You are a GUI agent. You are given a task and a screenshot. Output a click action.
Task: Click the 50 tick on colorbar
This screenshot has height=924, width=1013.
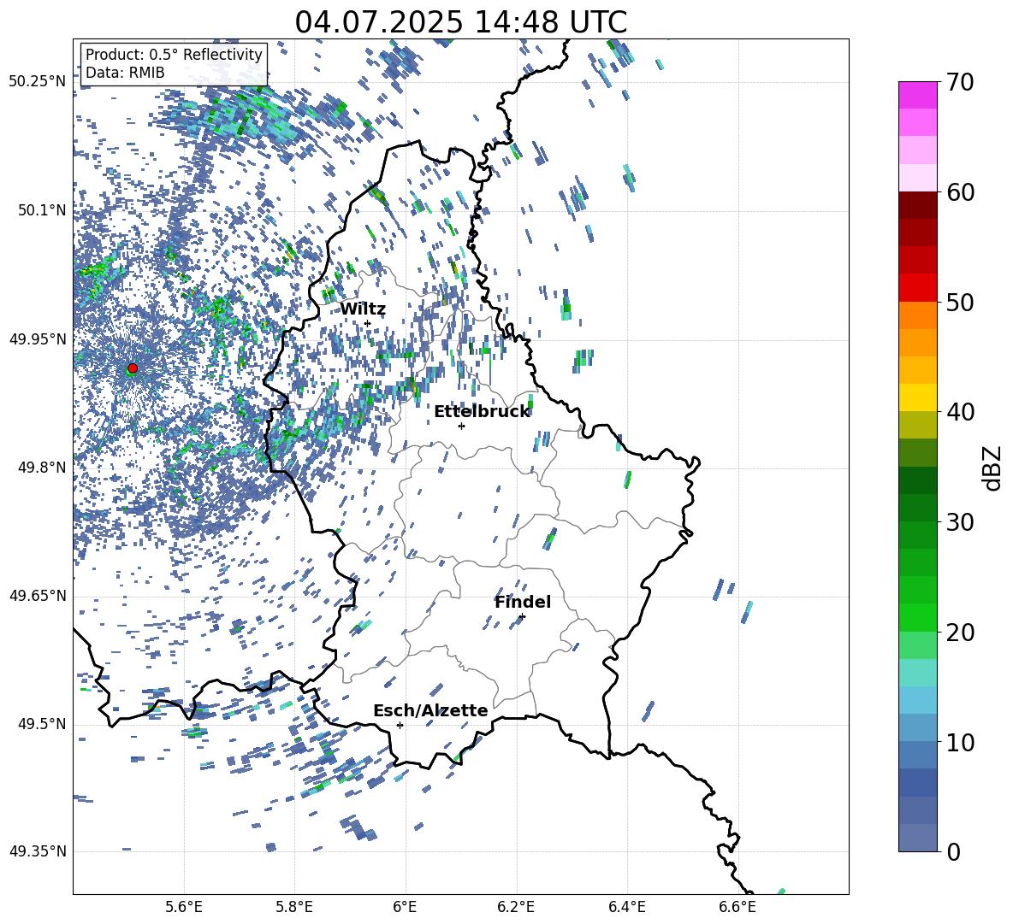[x=960, y=303]
